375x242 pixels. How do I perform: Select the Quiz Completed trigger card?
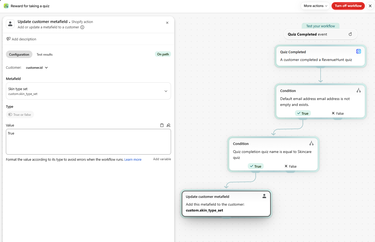coord(320,56)
